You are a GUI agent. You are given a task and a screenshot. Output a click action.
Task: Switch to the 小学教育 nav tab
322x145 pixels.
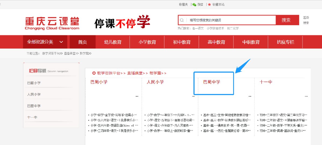[x=147, y=42]
